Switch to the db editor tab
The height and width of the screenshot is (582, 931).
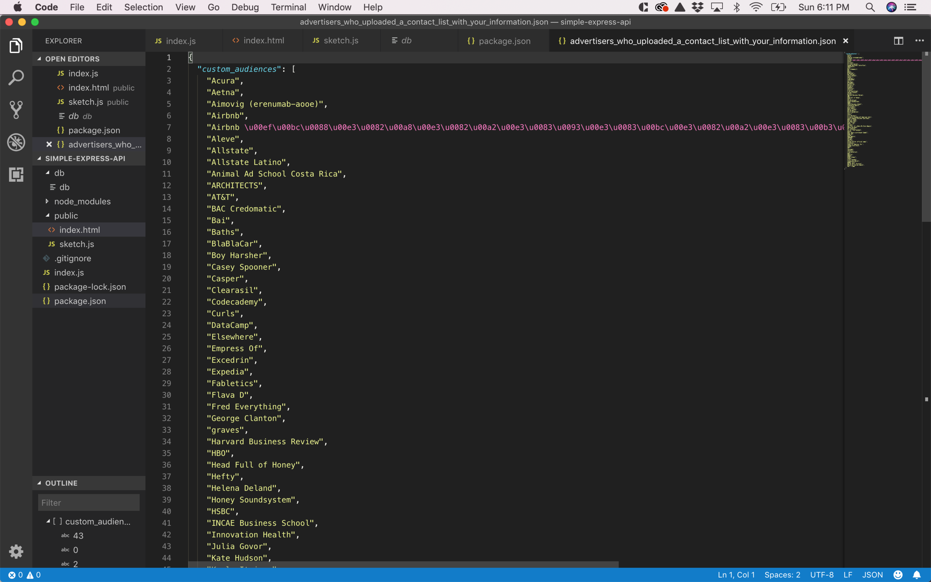419,41
